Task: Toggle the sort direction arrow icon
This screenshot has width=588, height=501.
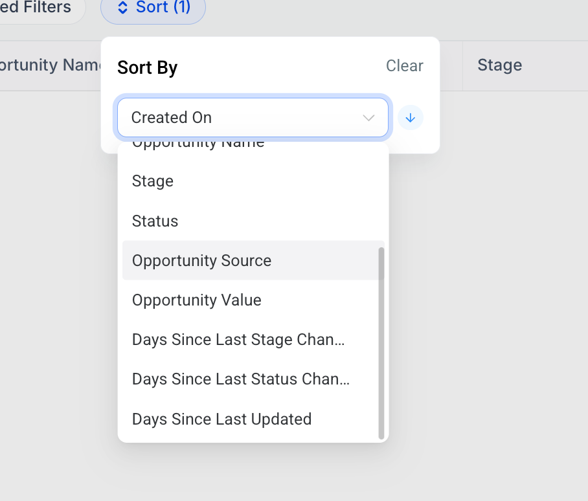Action: point(410,118)
